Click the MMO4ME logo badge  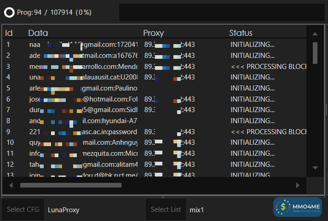pyautogui.click(x=298, y=207)
